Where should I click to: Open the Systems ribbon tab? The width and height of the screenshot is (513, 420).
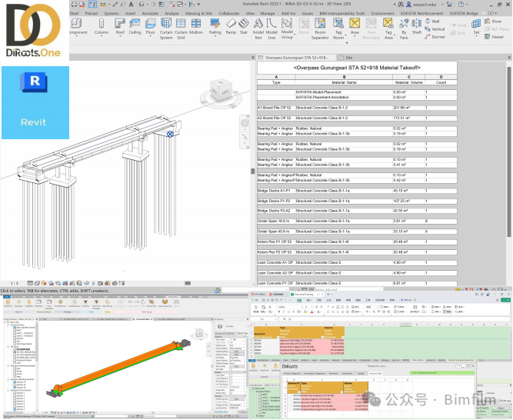tap(112, 13)
